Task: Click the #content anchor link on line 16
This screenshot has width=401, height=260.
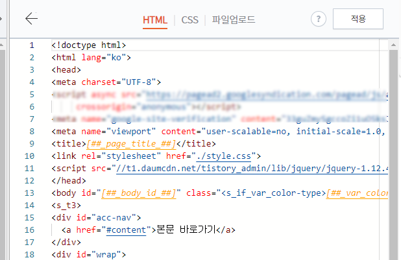Action: click(126, 230)
